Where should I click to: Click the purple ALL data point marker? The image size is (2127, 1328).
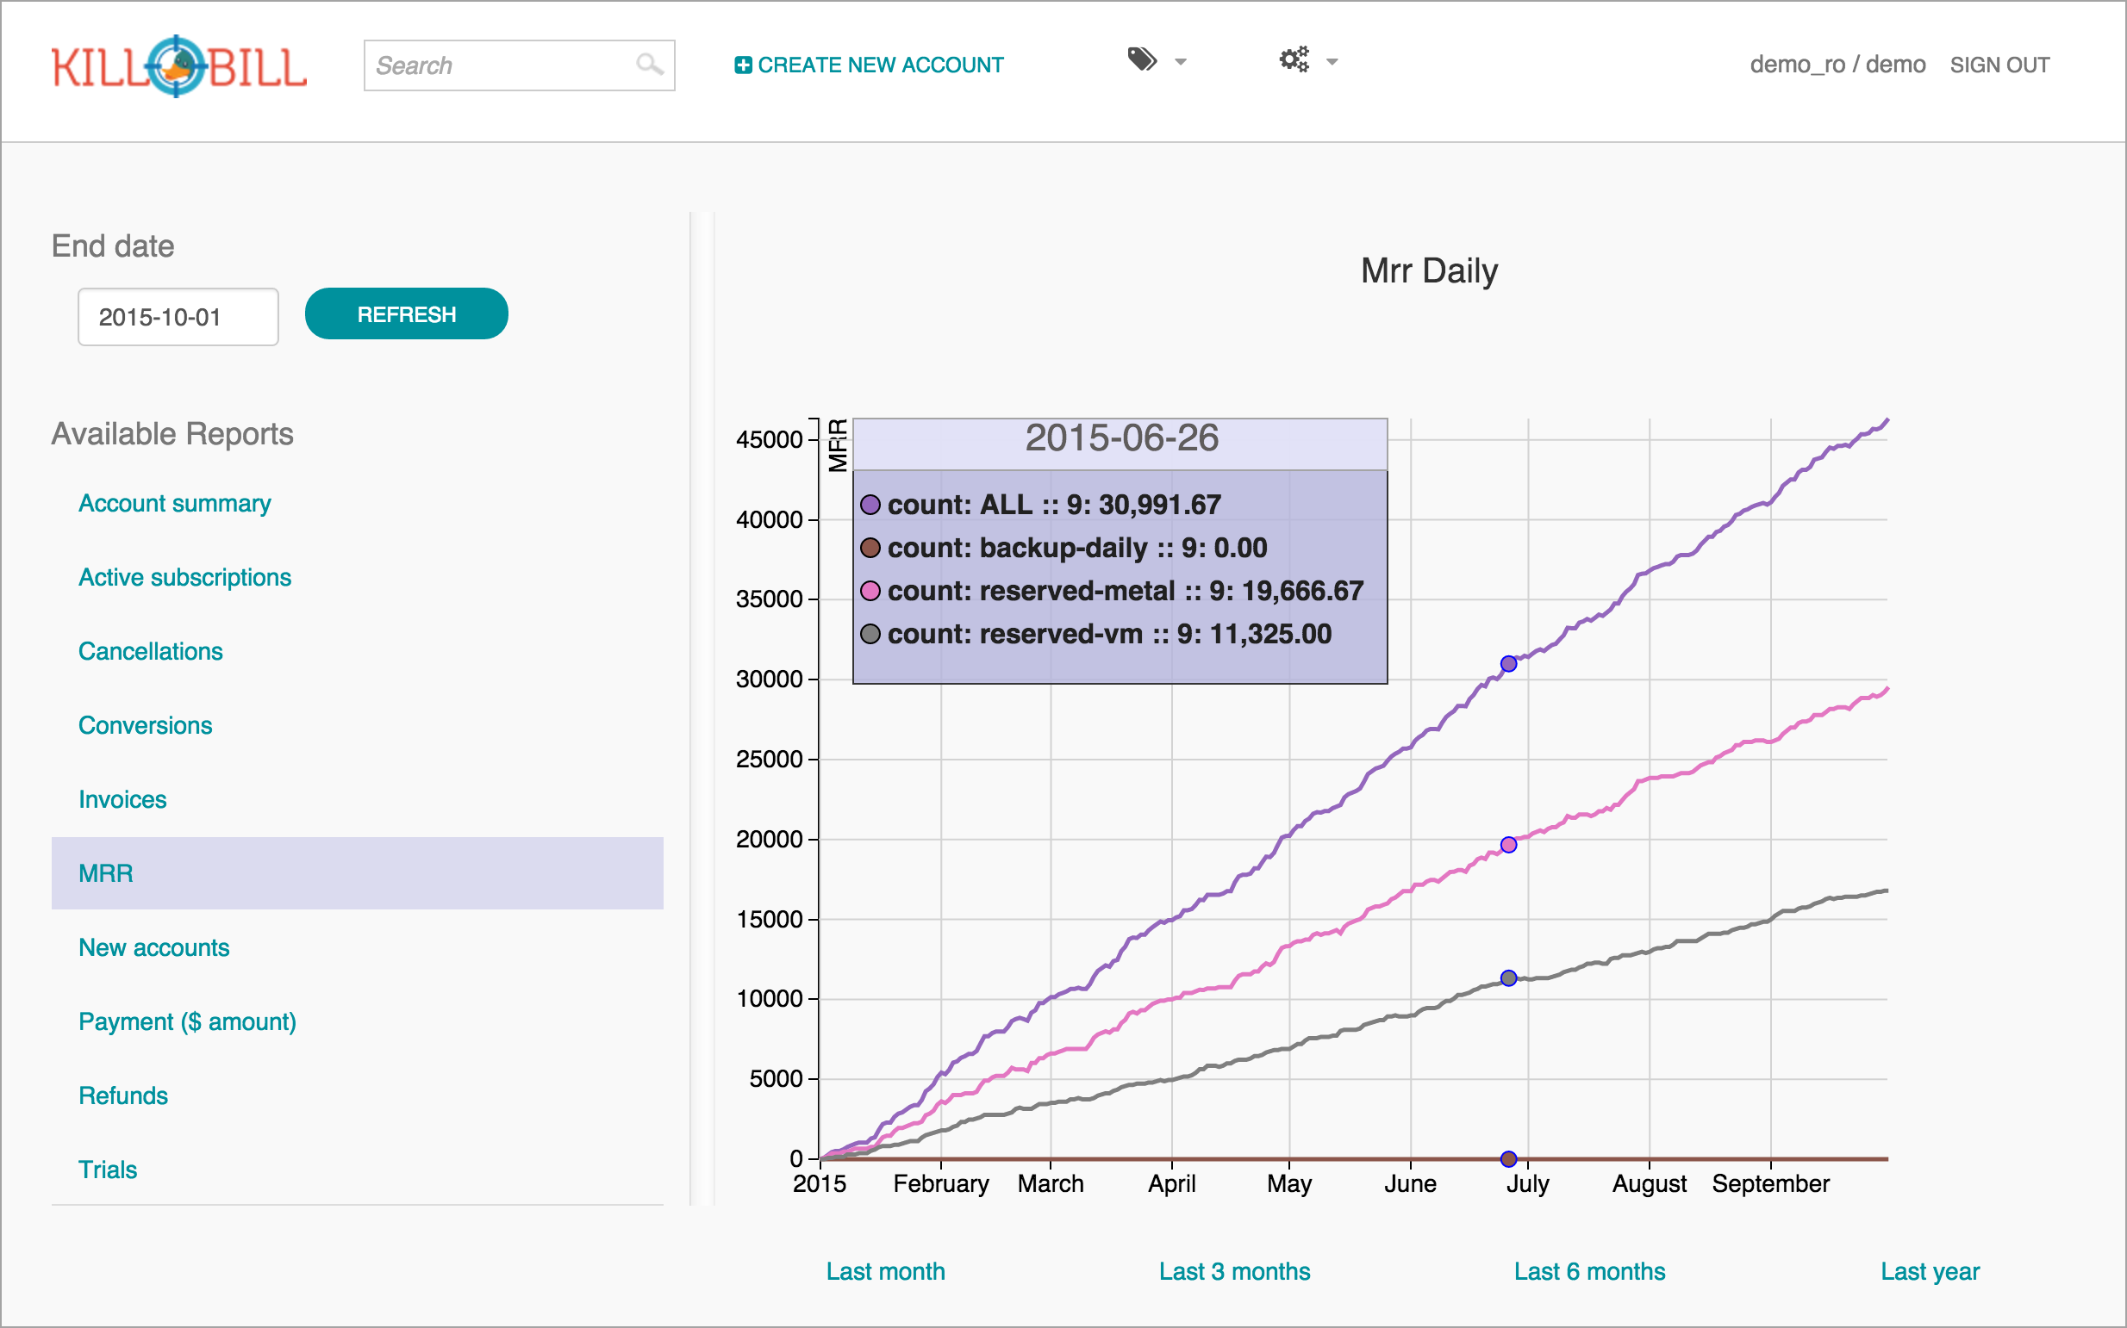point(1508,664)
